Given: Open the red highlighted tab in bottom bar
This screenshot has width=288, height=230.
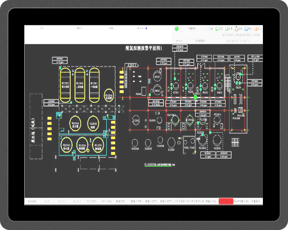Looking at the screenshot, I should (x=226, y=201).
